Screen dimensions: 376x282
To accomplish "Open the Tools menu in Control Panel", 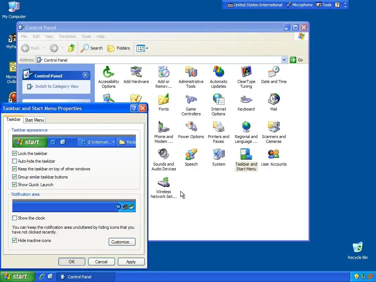I will (x=86, y=36).
